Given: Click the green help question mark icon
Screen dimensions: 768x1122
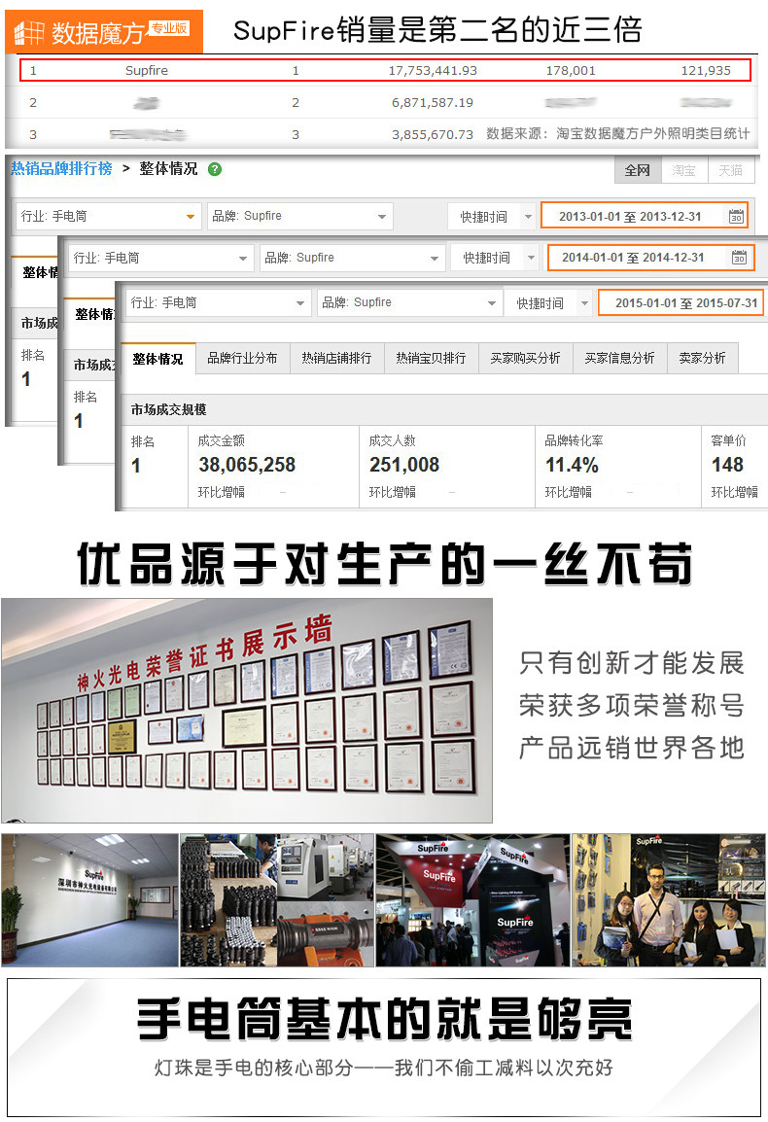Looking at the screenshot, I should tap(215, 169).
